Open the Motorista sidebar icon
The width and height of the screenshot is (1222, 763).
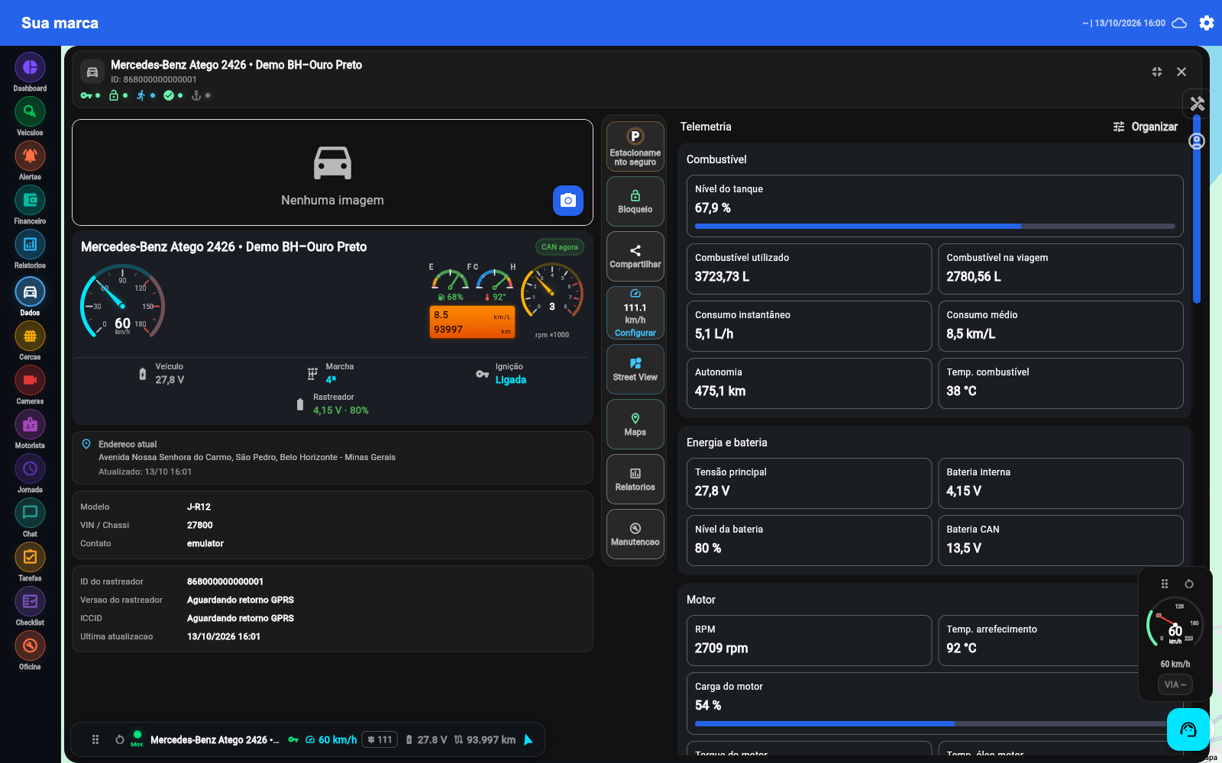[x=30, y=424]
